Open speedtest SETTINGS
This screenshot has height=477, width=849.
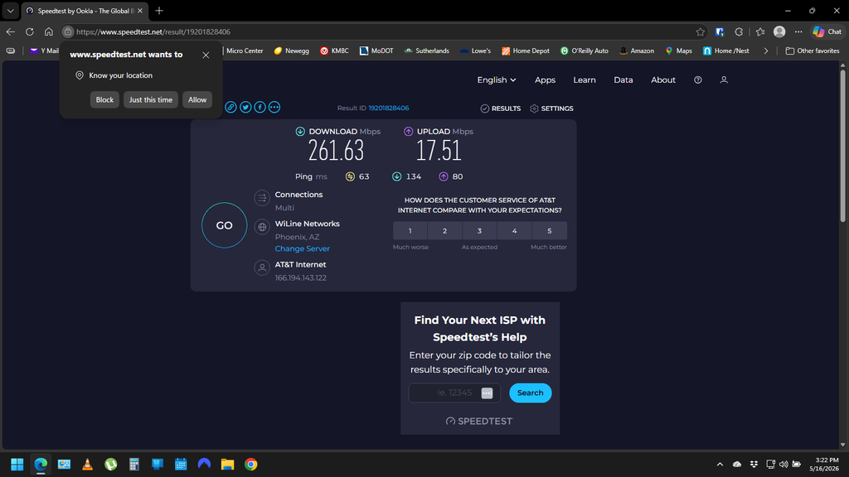click(x=551, y=108)
